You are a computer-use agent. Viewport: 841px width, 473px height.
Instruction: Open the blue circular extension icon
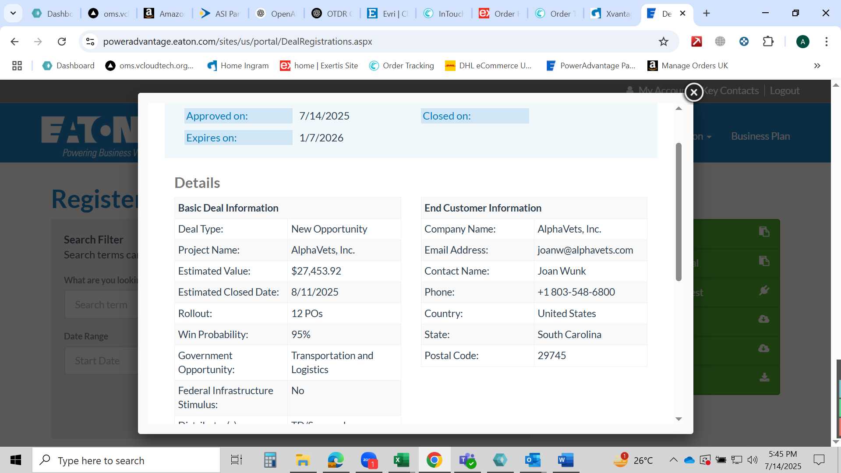pos(744,42)
